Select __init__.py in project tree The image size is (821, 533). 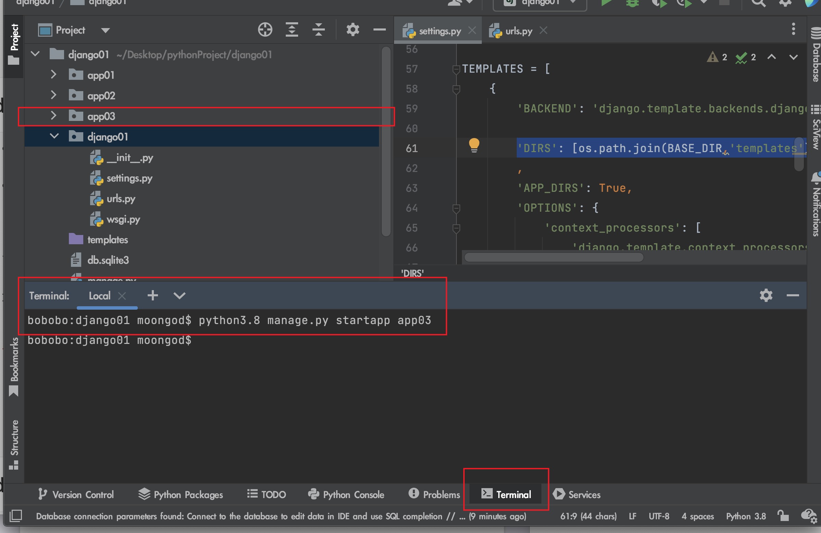(122, 158)
